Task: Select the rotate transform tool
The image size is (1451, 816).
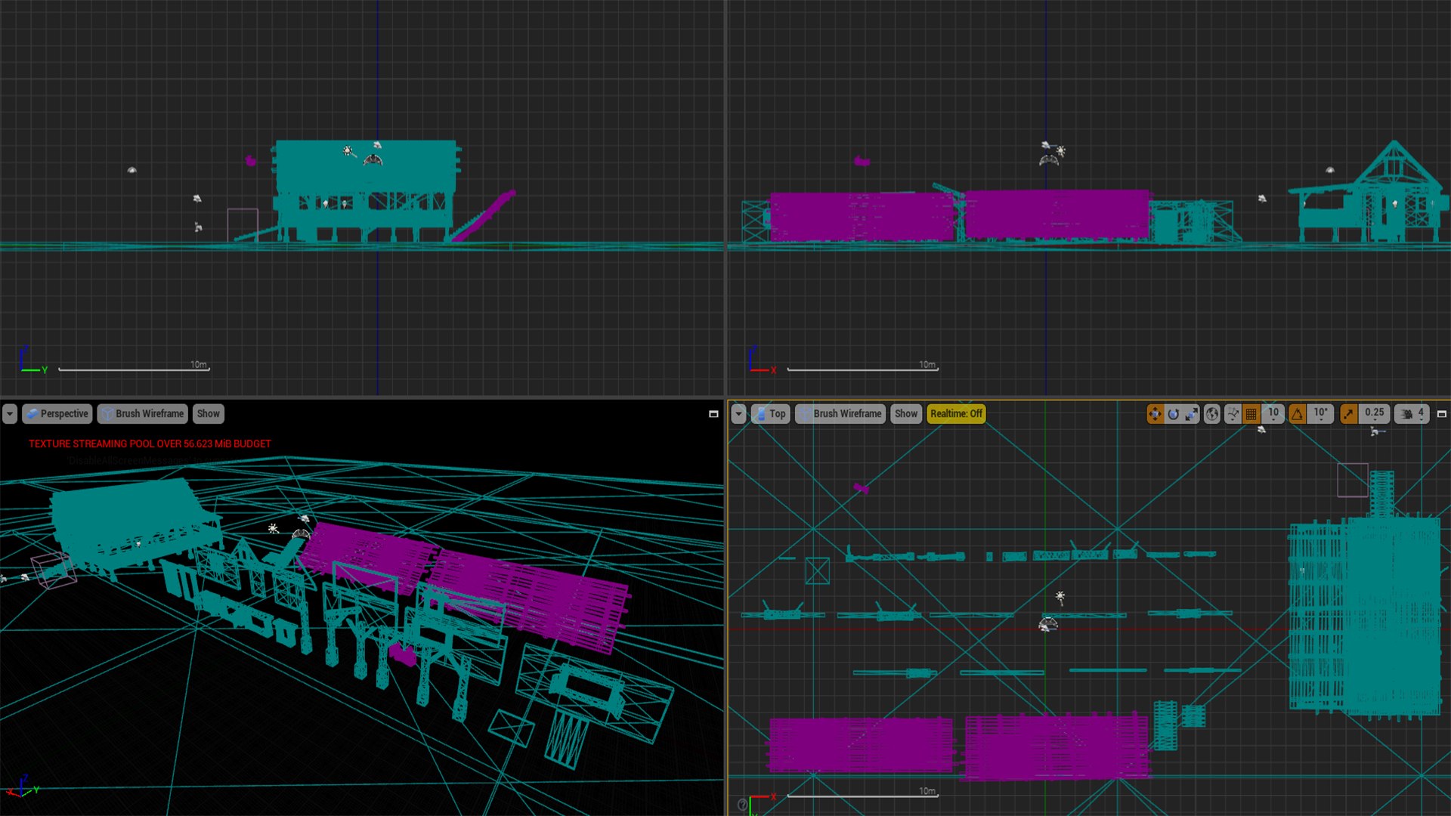Action: [1173, 413]
